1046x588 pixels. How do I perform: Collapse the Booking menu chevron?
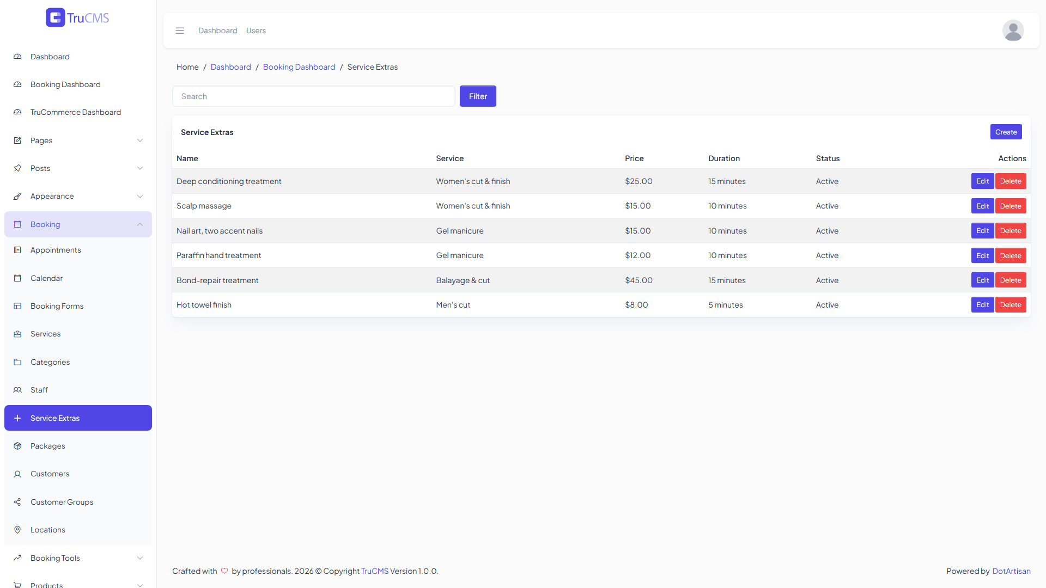pos(140,224)
